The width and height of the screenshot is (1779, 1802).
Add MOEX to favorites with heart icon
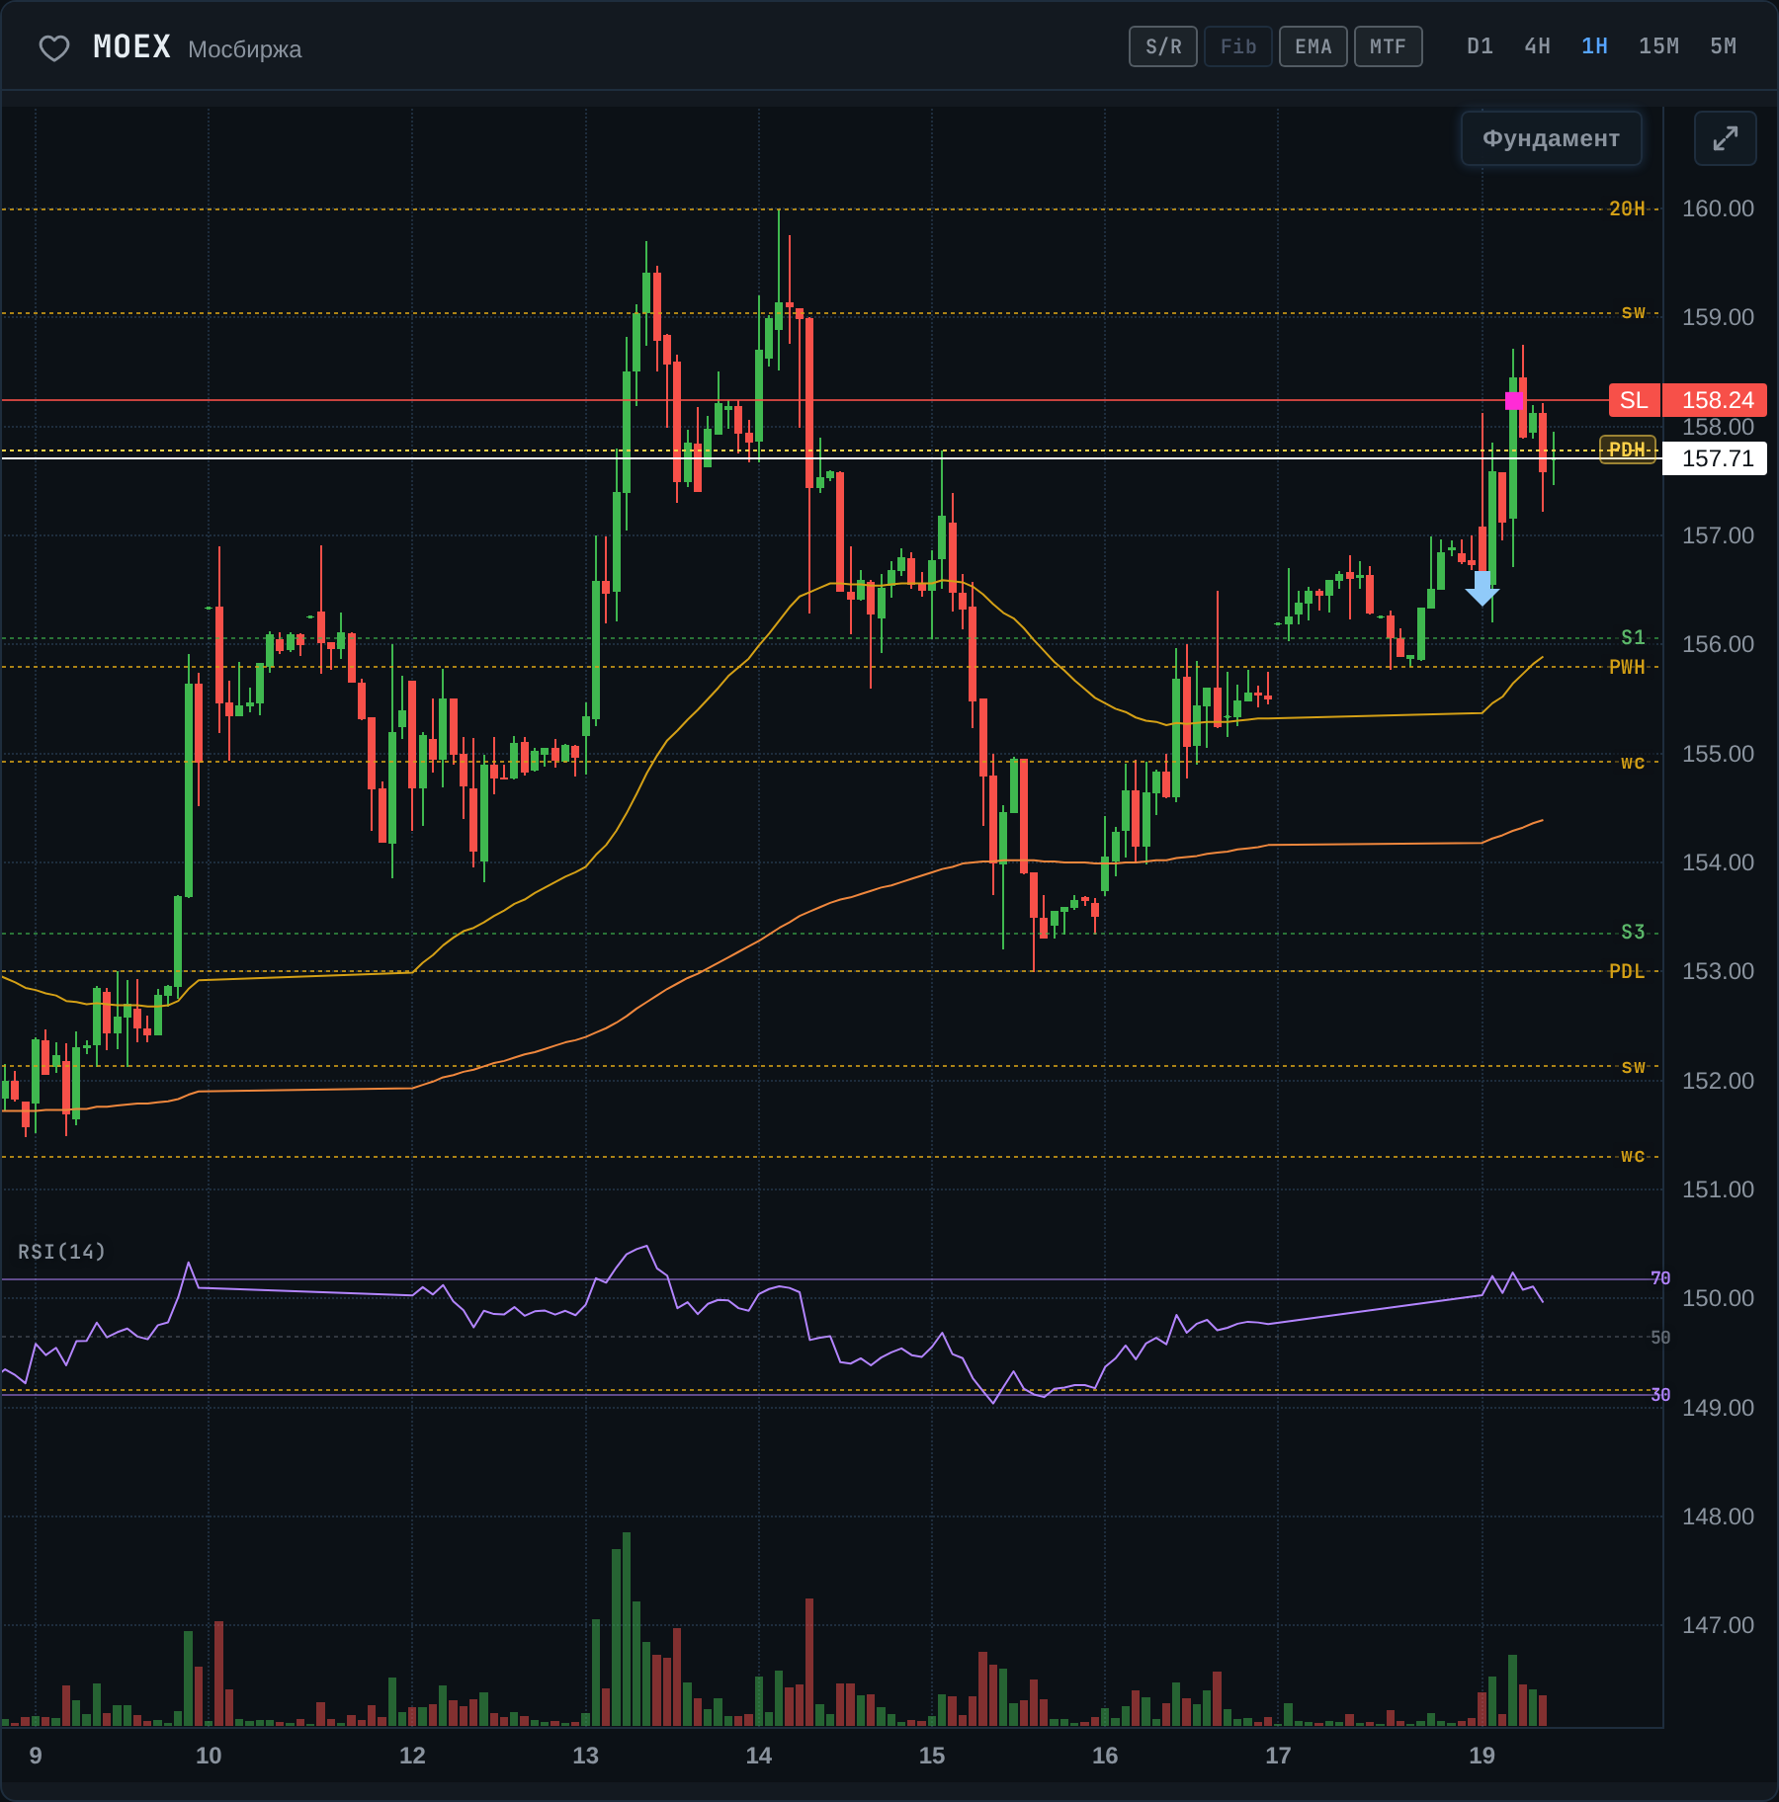54,47
